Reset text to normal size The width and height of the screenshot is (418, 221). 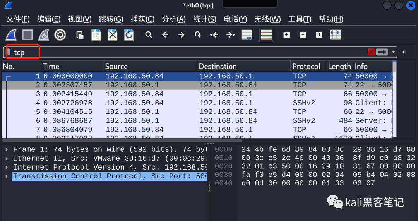319,35
